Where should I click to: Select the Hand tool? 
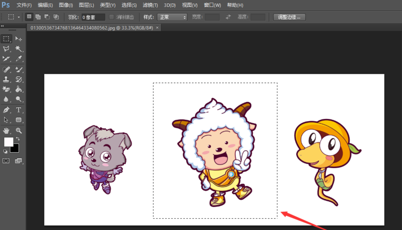click(6, 130)
